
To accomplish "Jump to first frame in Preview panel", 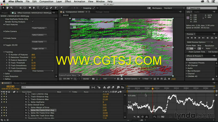I will tap(188, 38).
